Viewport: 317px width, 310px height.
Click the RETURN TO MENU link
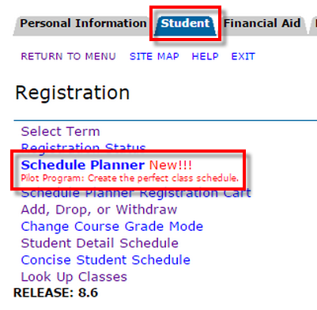pos(68,56)
